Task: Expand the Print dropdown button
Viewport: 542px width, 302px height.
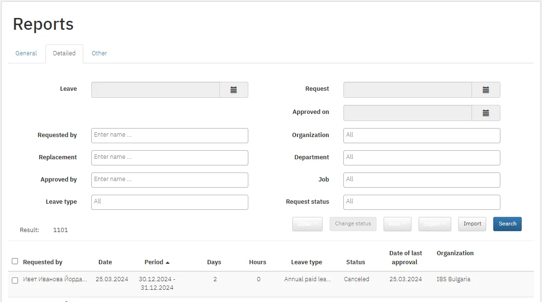Action: [397, 224]
